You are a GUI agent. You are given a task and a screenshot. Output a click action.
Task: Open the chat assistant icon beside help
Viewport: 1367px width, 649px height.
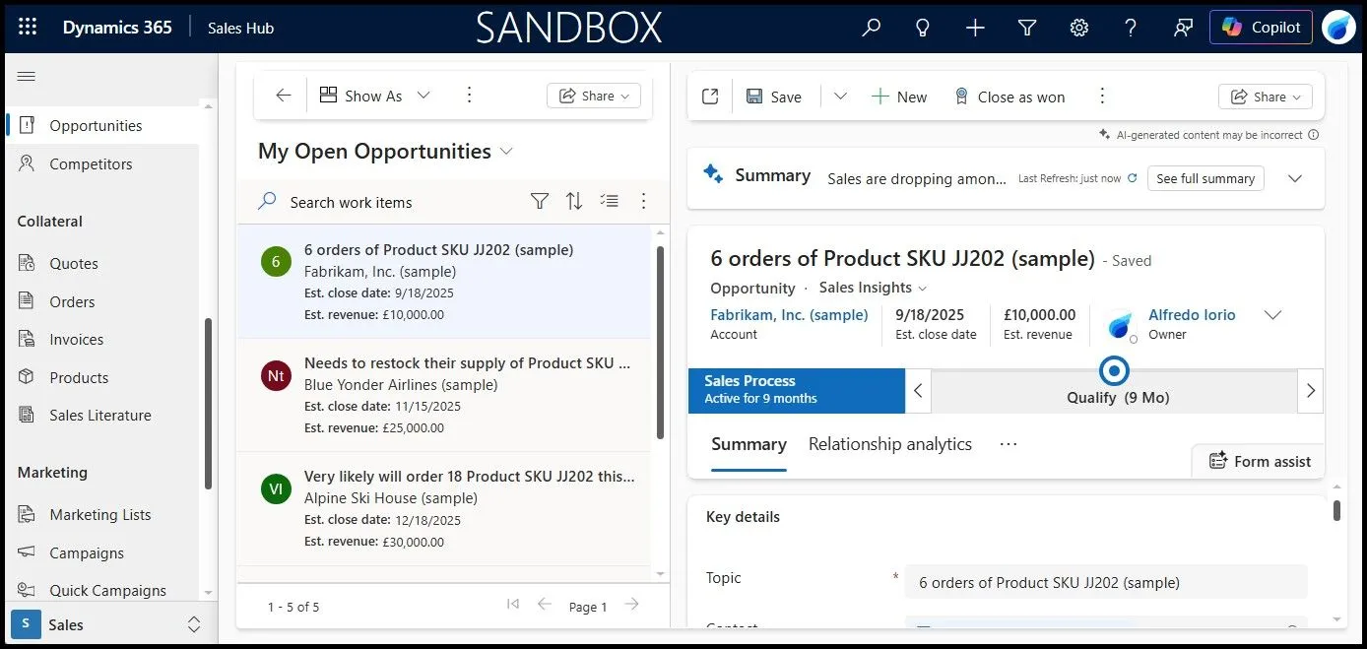click(x=1184, y=28)
